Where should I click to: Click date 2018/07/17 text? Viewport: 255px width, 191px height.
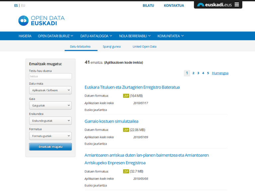tap(141, 103)
